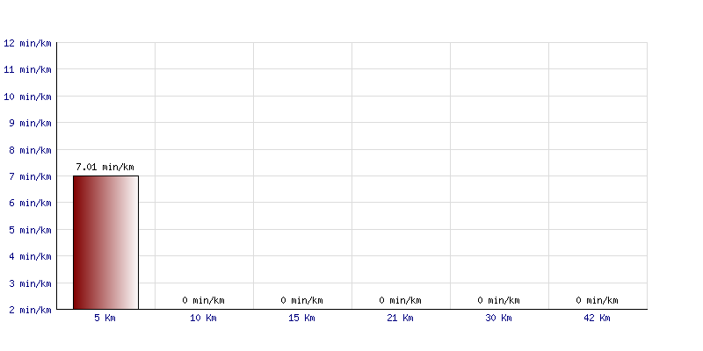Viewport: 703px width, 351px height.
Task: Click the 21 Km axis label
Action: pos(400,318)
